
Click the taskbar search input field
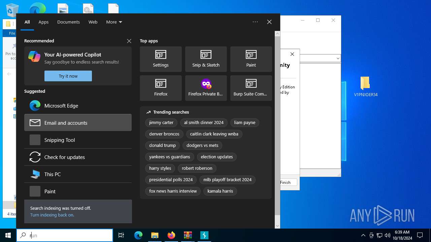pos(65,235)
